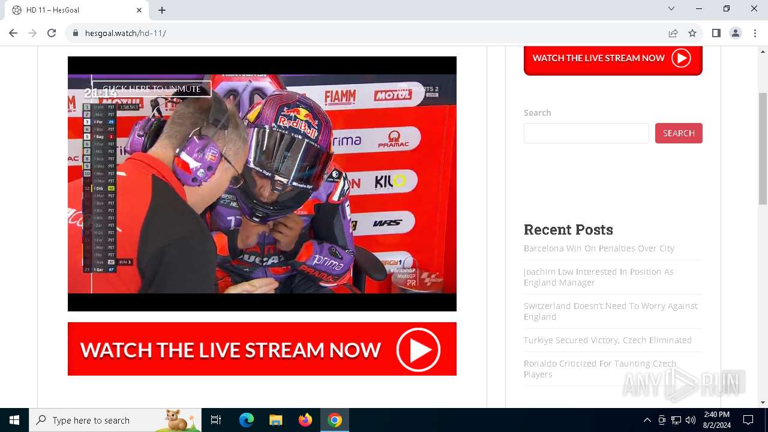
Task: Open File Explorer from taskbar
Action: coord(275,420)
